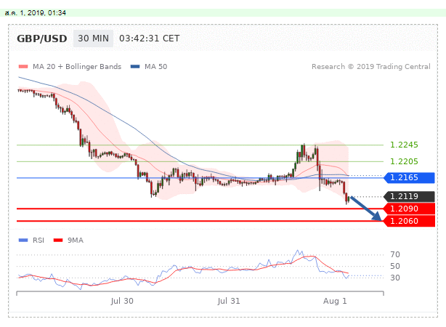Click the 1.2245 resistance level label
This screenshot has height=327, width=446.
point(404,145)
